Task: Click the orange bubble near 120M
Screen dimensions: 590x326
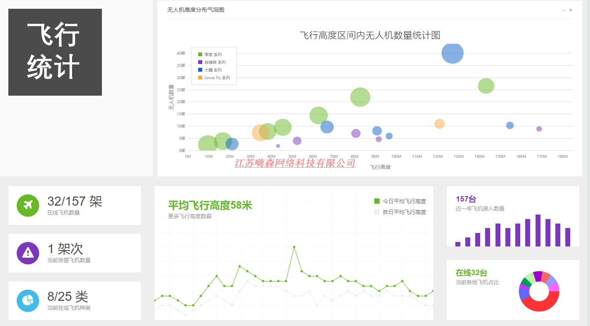Action: click(439, 124)
